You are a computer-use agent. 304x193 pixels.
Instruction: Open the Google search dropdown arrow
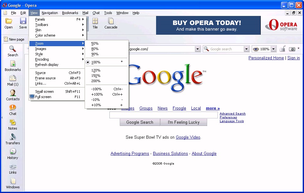click(x=246, y=49)
